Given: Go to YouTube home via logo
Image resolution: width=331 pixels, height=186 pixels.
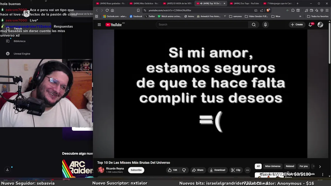Looking at the screenshot, I should coord(114,25).
